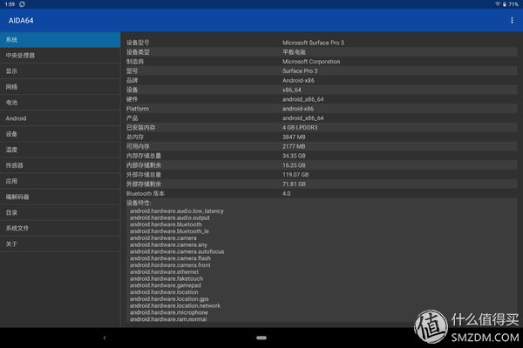This screenshot has height=348, width=523.
Task: Select the Bluetooth 版本 row label
Action: click(145, 193)
